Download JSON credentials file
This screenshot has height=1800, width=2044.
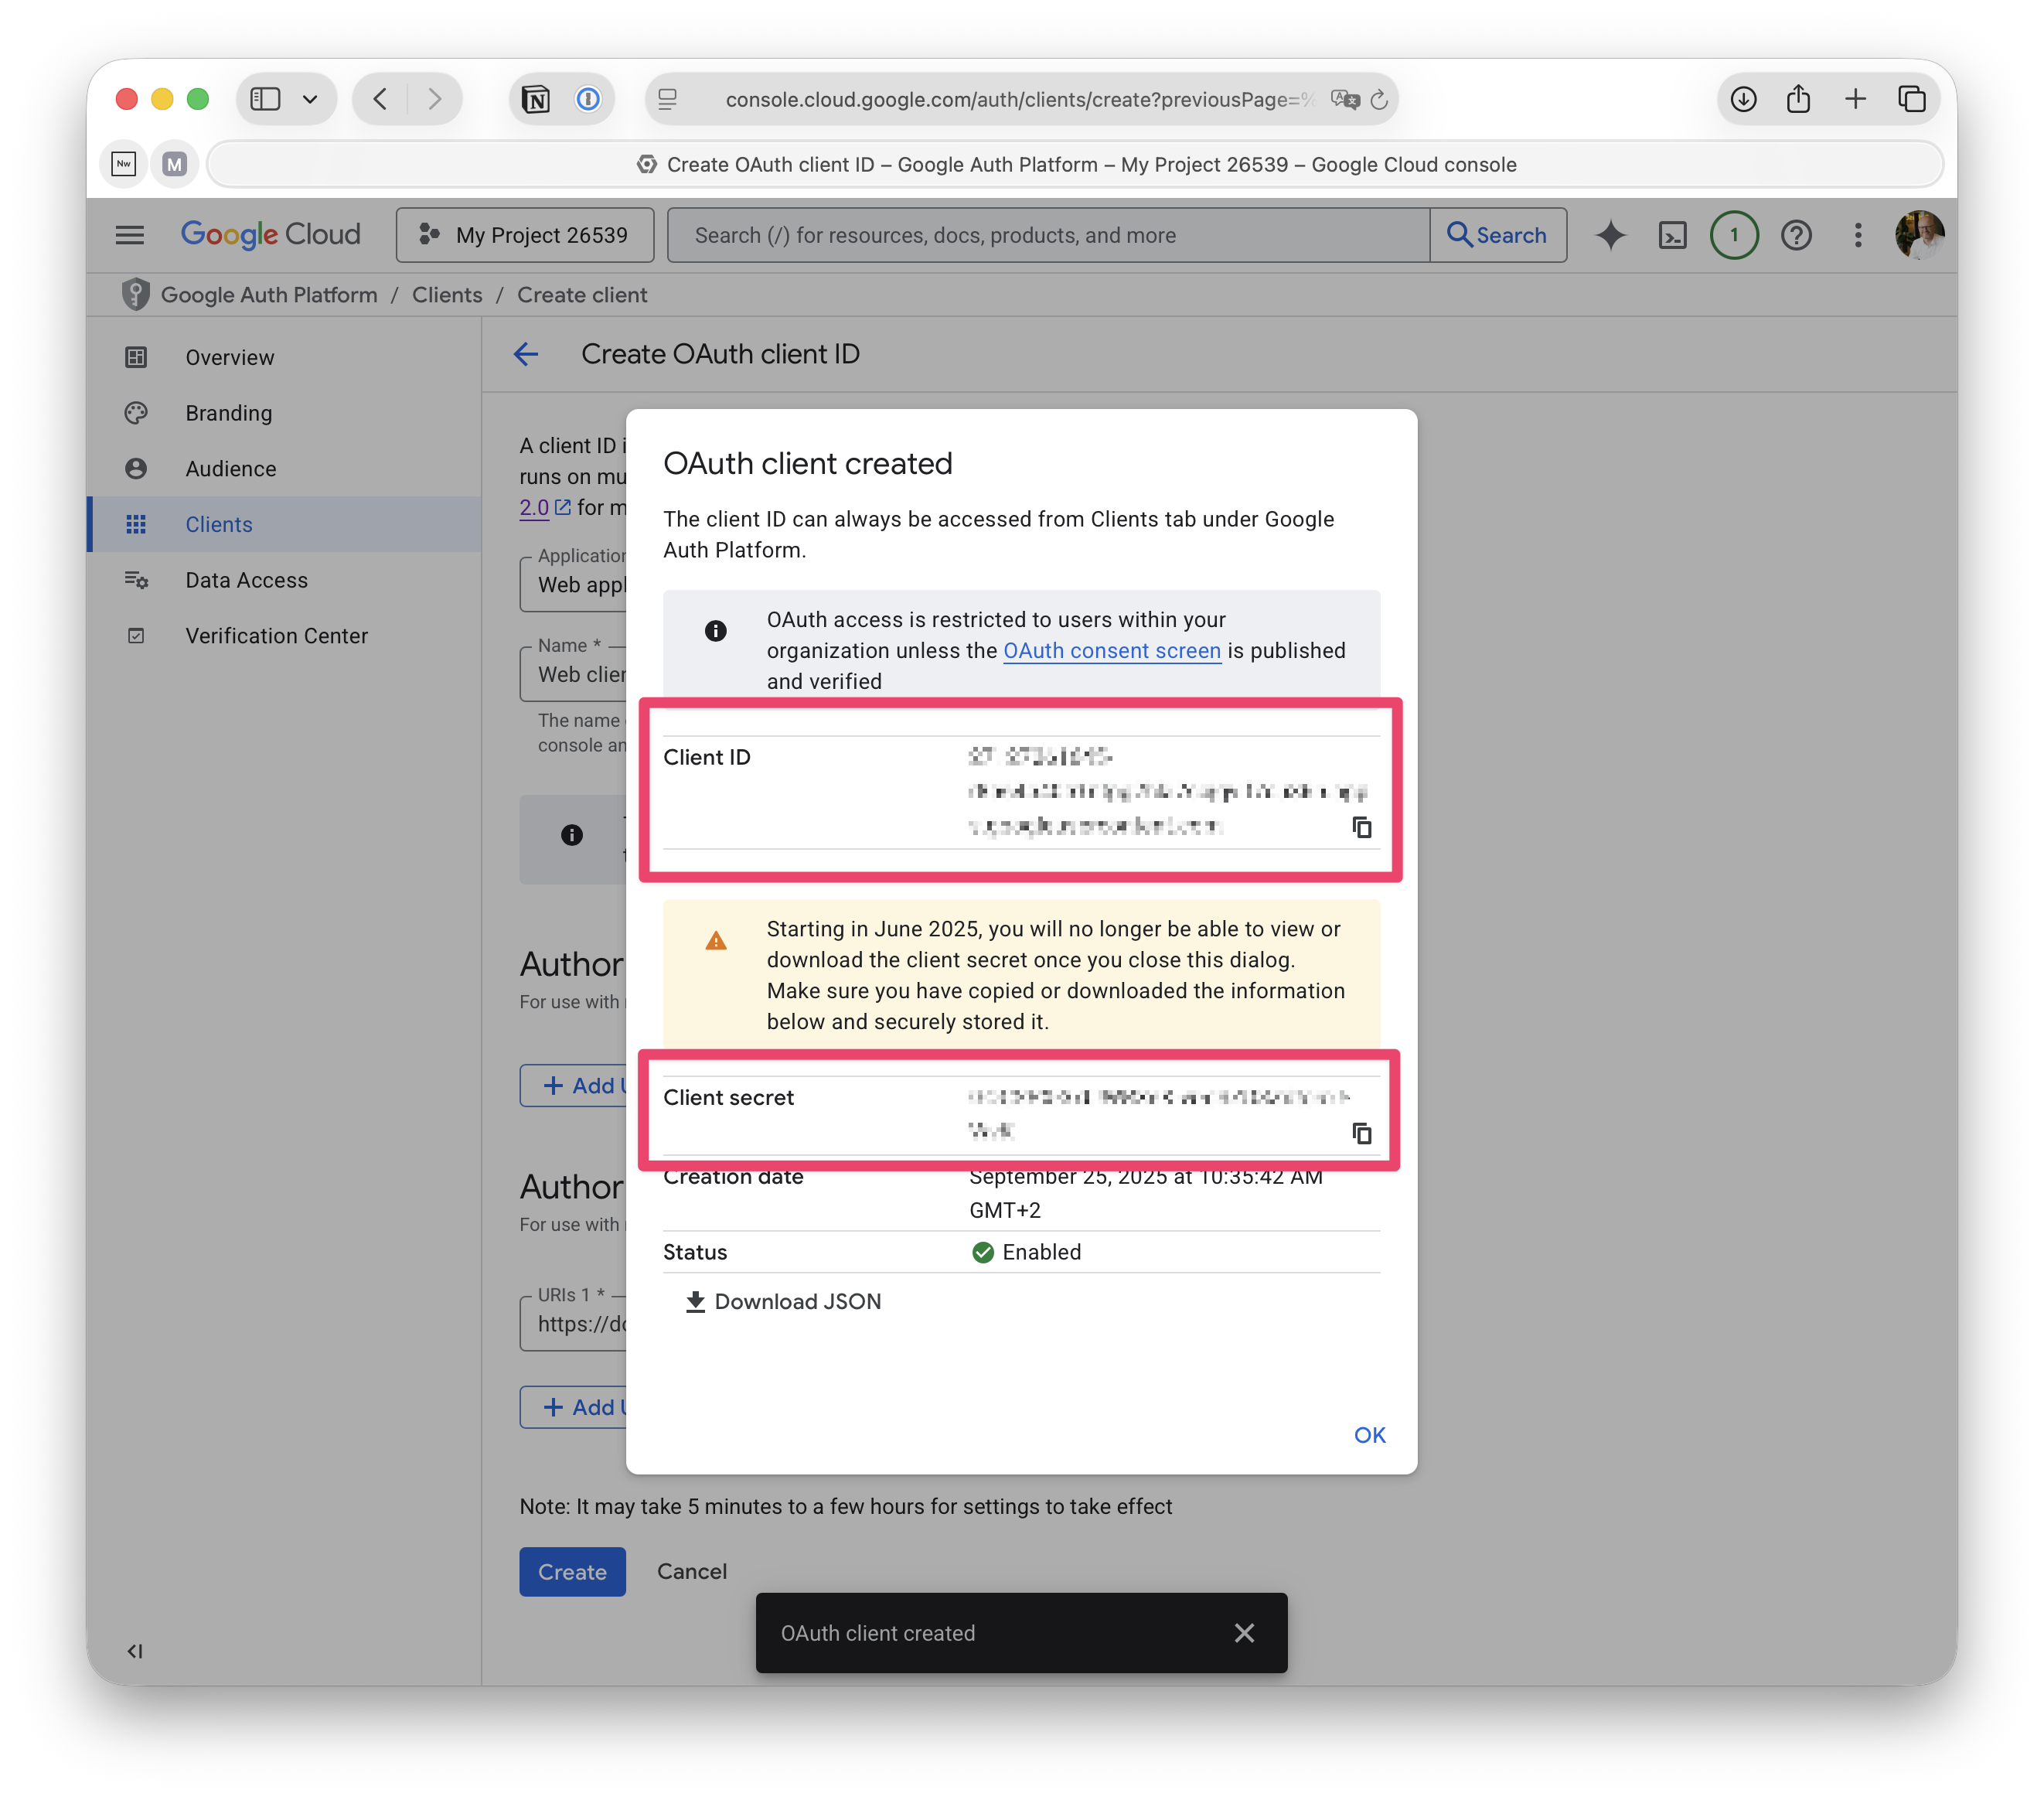click(783, 1302)
